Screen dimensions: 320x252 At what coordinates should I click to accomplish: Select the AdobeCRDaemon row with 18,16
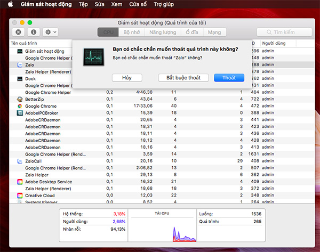click(x=163, y=148)
